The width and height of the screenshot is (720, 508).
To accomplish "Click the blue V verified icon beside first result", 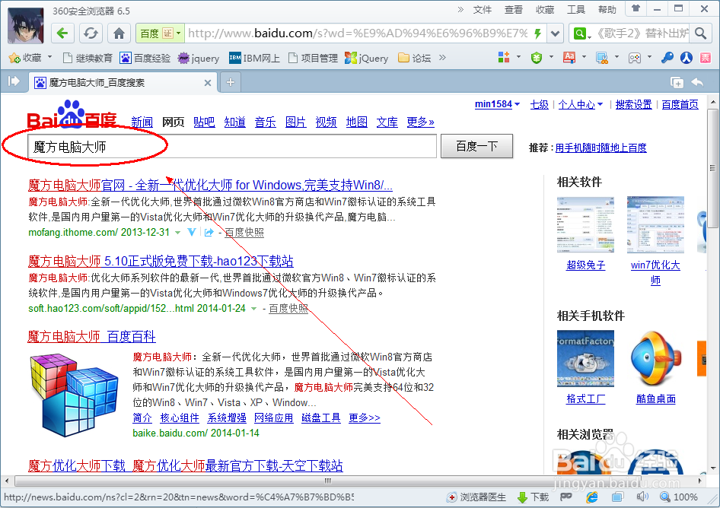I will (x=192, y=232).
